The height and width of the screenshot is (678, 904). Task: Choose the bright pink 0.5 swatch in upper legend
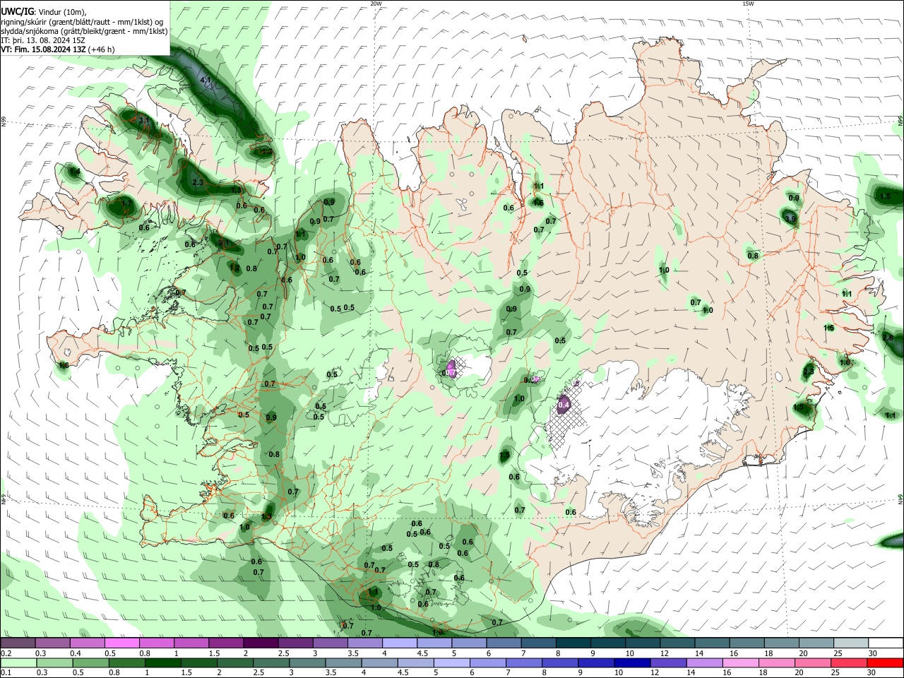tap(121, 643)
